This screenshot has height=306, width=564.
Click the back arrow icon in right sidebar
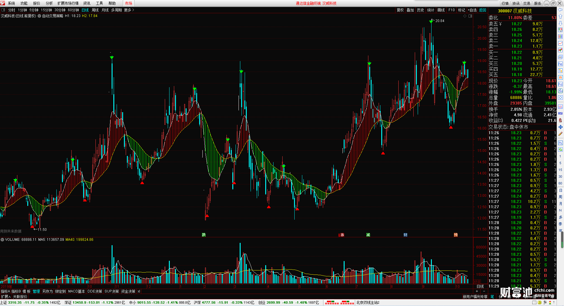point(560,10)
